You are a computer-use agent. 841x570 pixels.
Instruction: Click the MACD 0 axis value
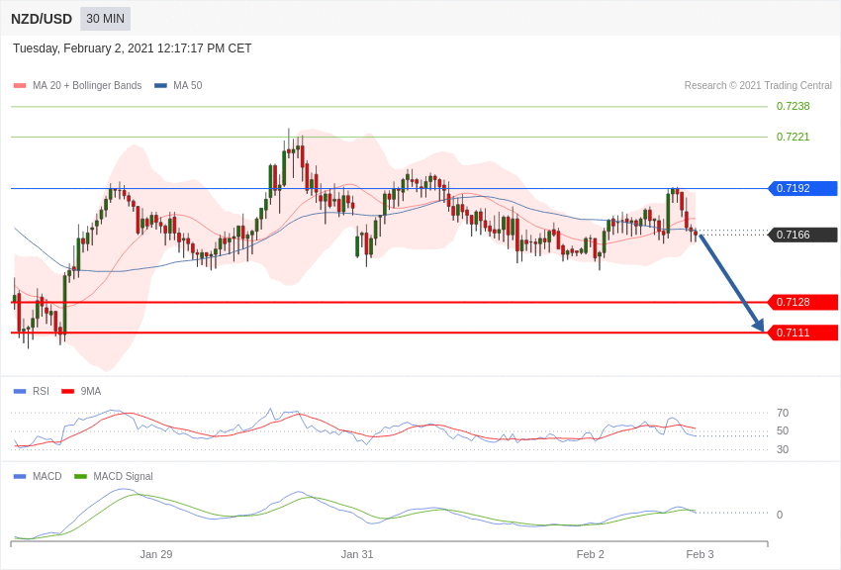coord(780,515)
